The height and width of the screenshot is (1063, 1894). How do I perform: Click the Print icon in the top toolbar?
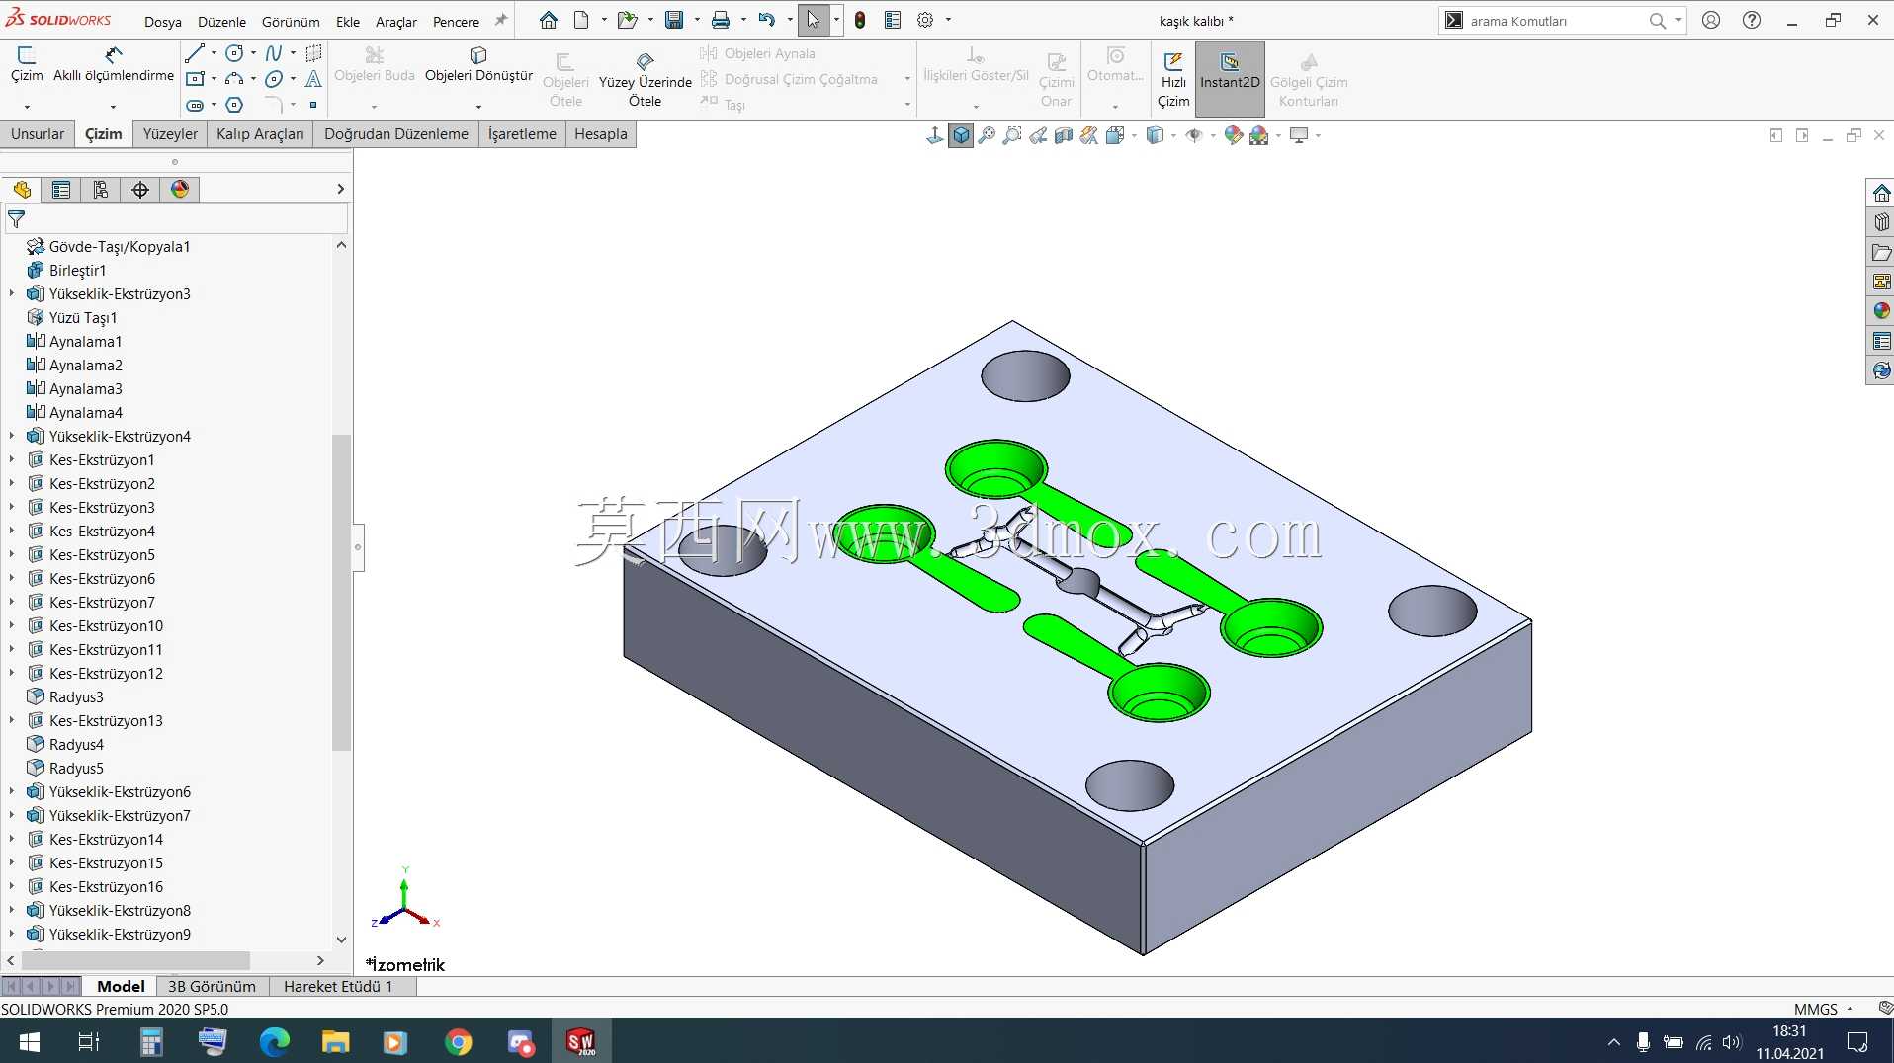721,20
